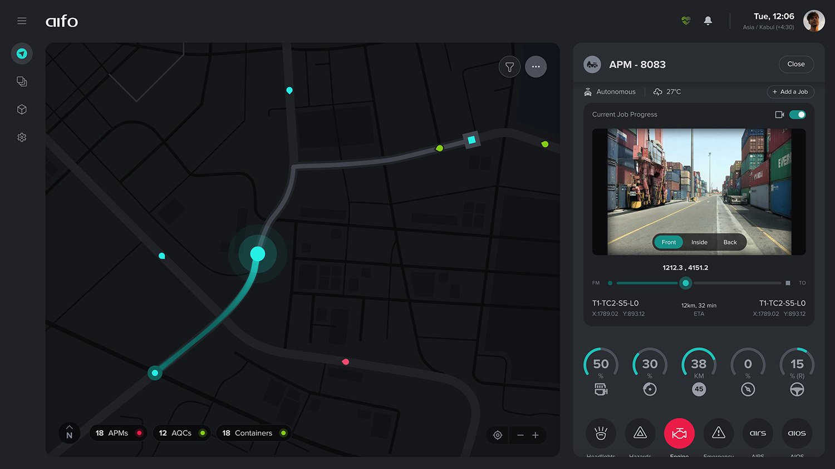This screenshot has height=469, width=835.
Task: Open the hamburger menu
Action: tap(22, 21)
